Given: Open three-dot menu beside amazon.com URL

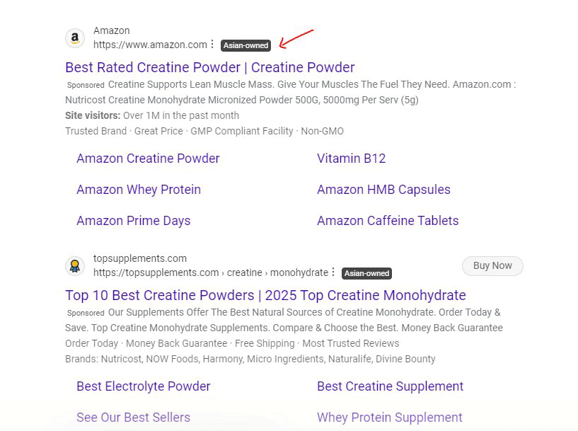Looking at the screenshot, I should point(212,45).
